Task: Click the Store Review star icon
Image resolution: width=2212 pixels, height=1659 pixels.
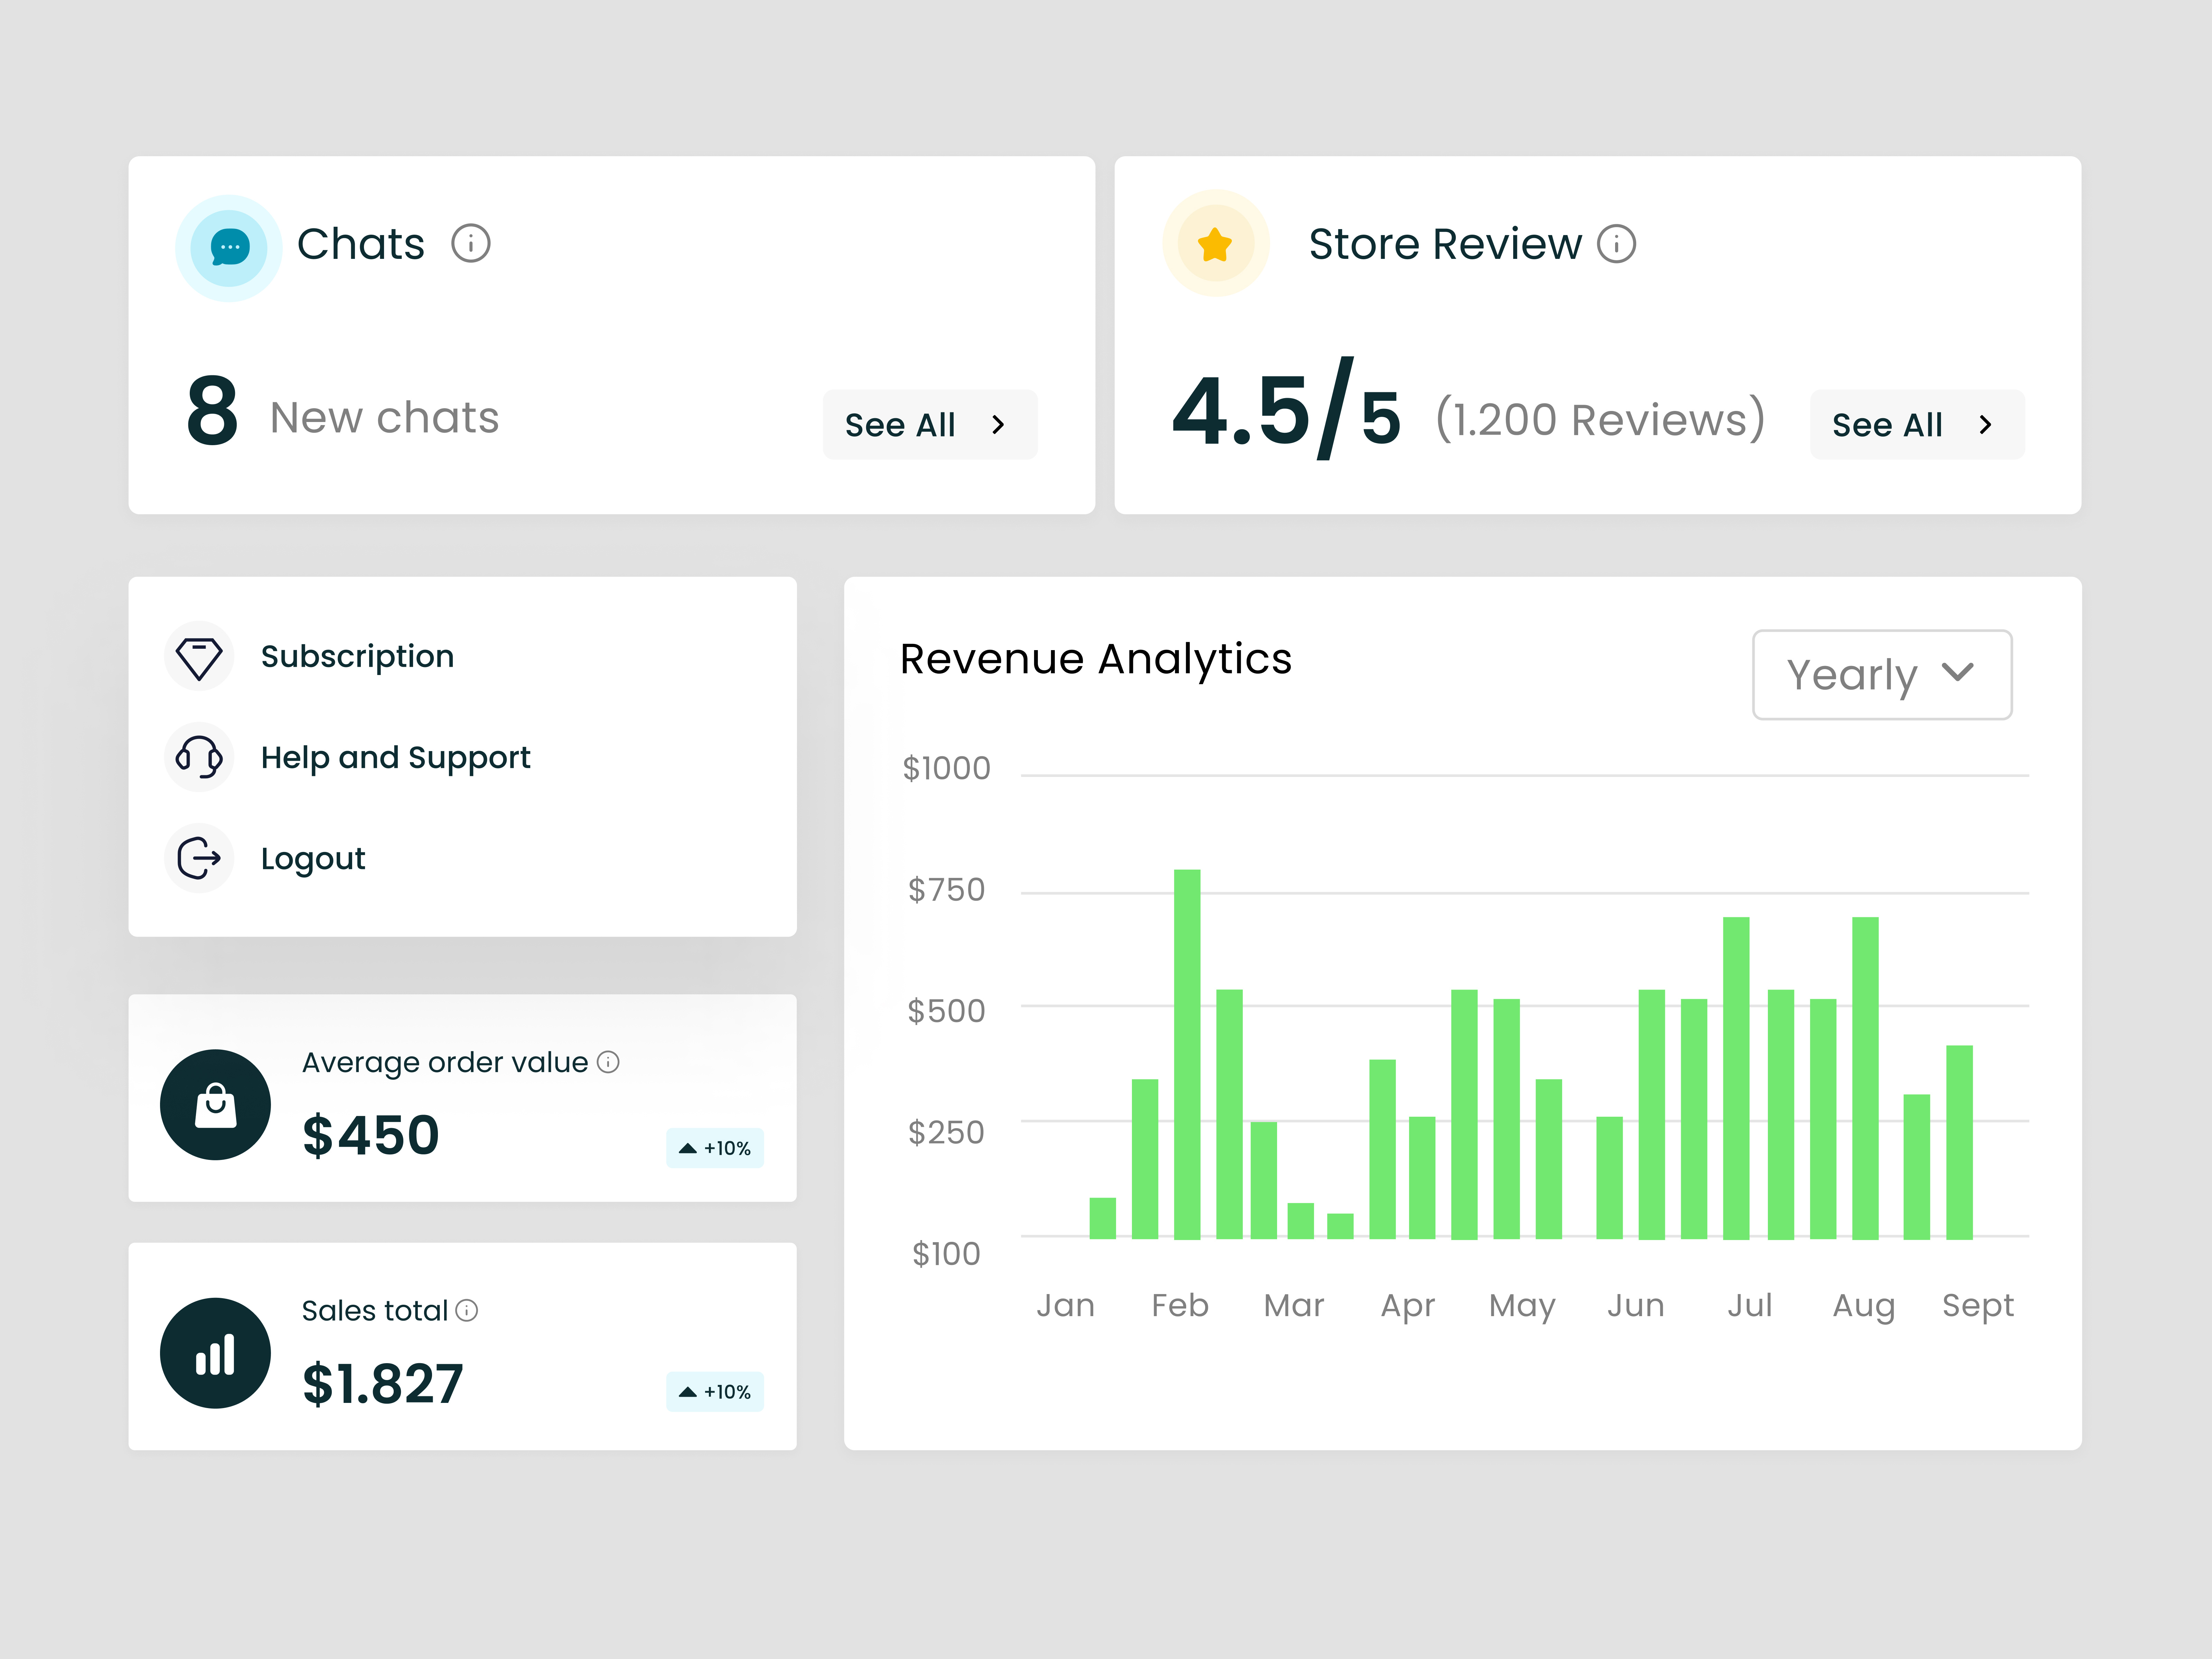Action: tap(1215, 244)
